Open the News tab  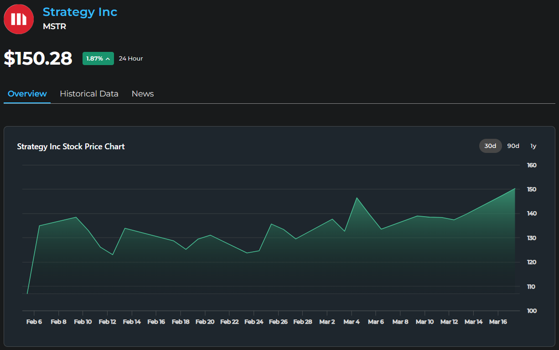pos(143,94)
